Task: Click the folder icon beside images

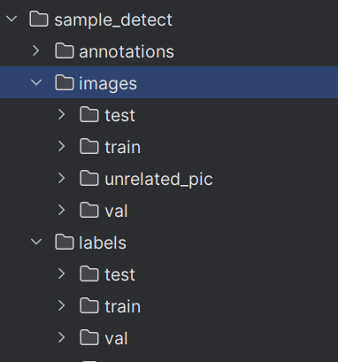Action: point(65,83)
